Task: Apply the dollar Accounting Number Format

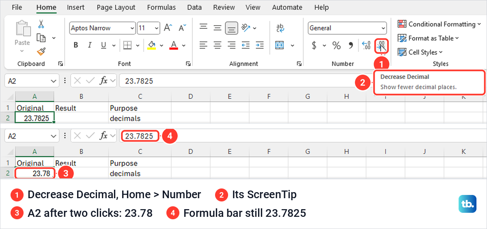Action: point(314,45)
